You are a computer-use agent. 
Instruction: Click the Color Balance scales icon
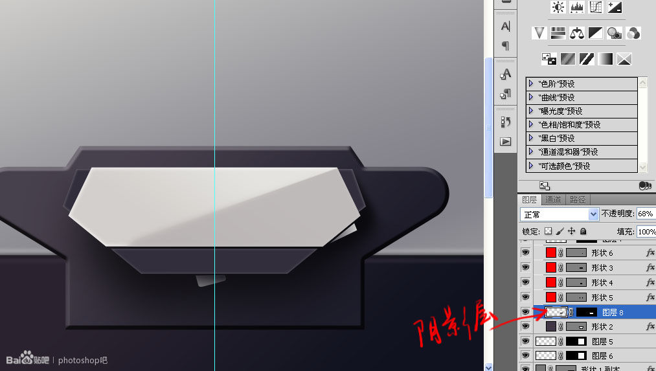(x=577, y=32)
